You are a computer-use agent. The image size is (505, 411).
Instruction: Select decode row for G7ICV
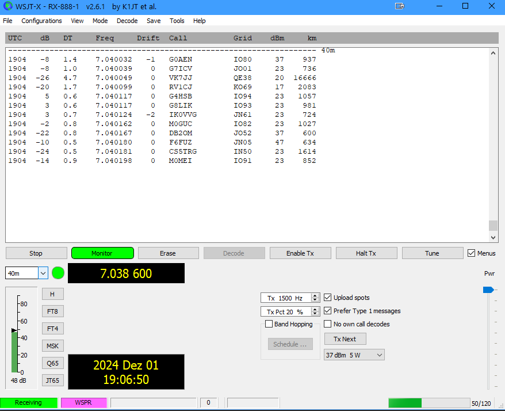pyautogui.click(x=162, y=68)
